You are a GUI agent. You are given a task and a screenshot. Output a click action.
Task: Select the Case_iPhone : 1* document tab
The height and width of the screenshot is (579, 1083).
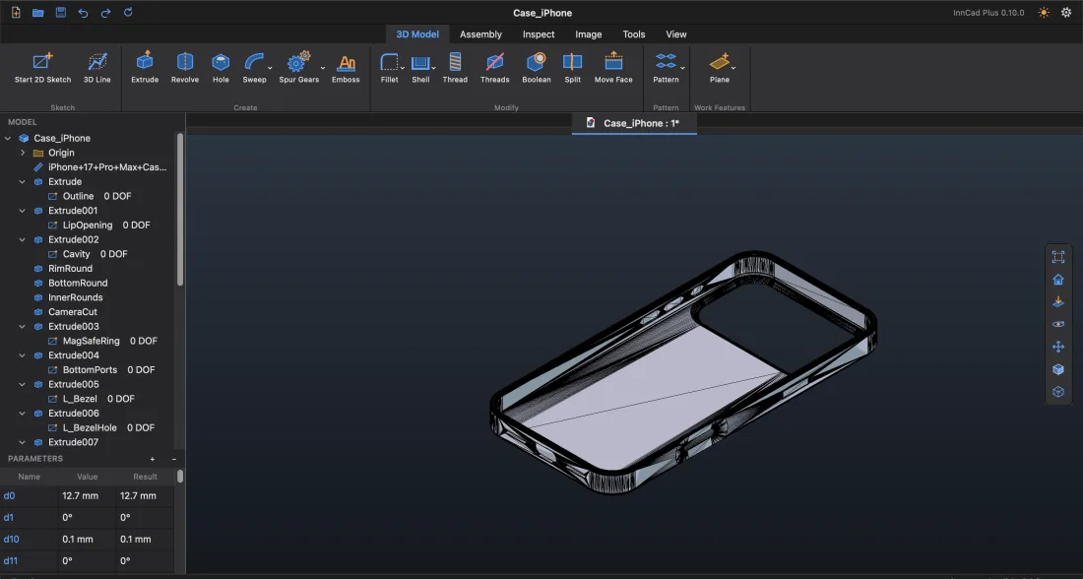(634, 123)
